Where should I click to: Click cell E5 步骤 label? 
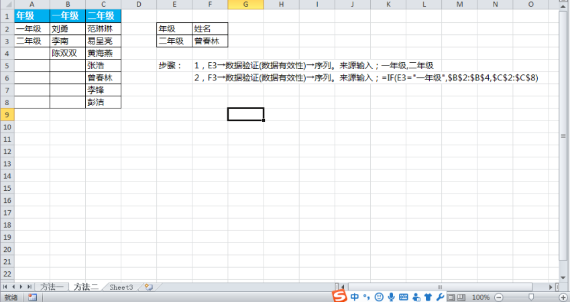pyautogui.click(x=174, y=66)
